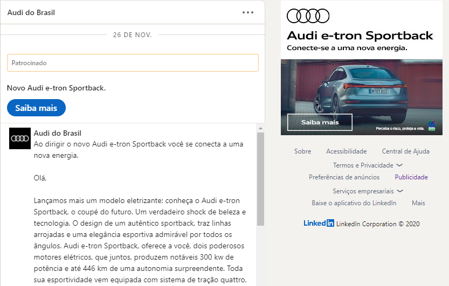Click the Olá, greeting line
Viewport: 449px width, 286px height.
point(40,178)
